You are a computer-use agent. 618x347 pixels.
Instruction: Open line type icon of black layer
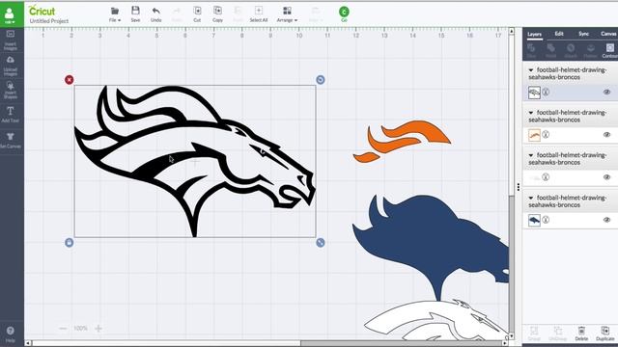click(546, 93)
